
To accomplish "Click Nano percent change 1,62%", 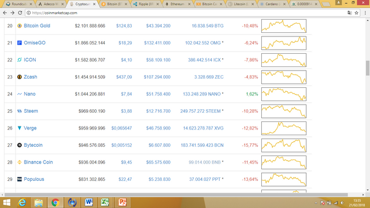I will pos(252,94).
